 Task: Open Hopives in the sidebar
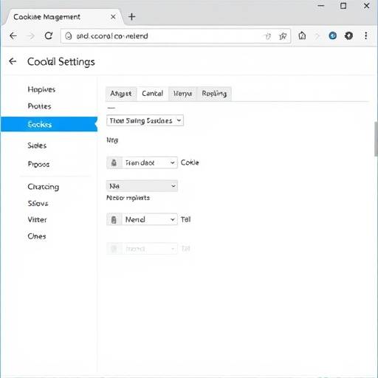point(41,89)
